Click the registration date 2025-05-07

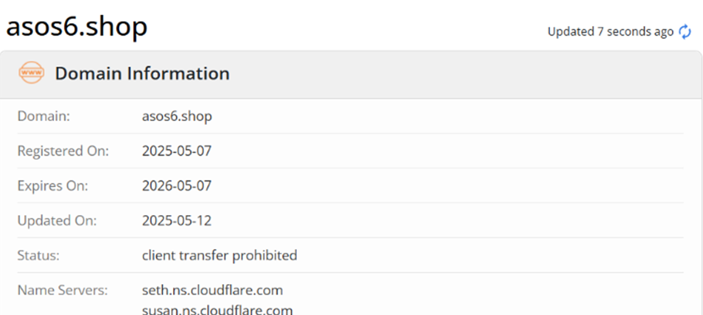[x=177, y=151]
